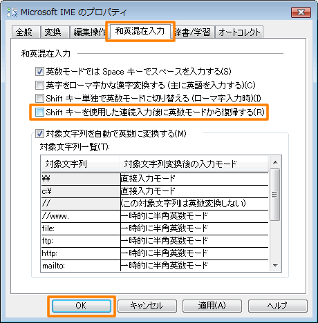The width and height of the screenshot is (318, 323).
Task: Click the Microsoft IME title bar icon
Action: coord(12,12)
